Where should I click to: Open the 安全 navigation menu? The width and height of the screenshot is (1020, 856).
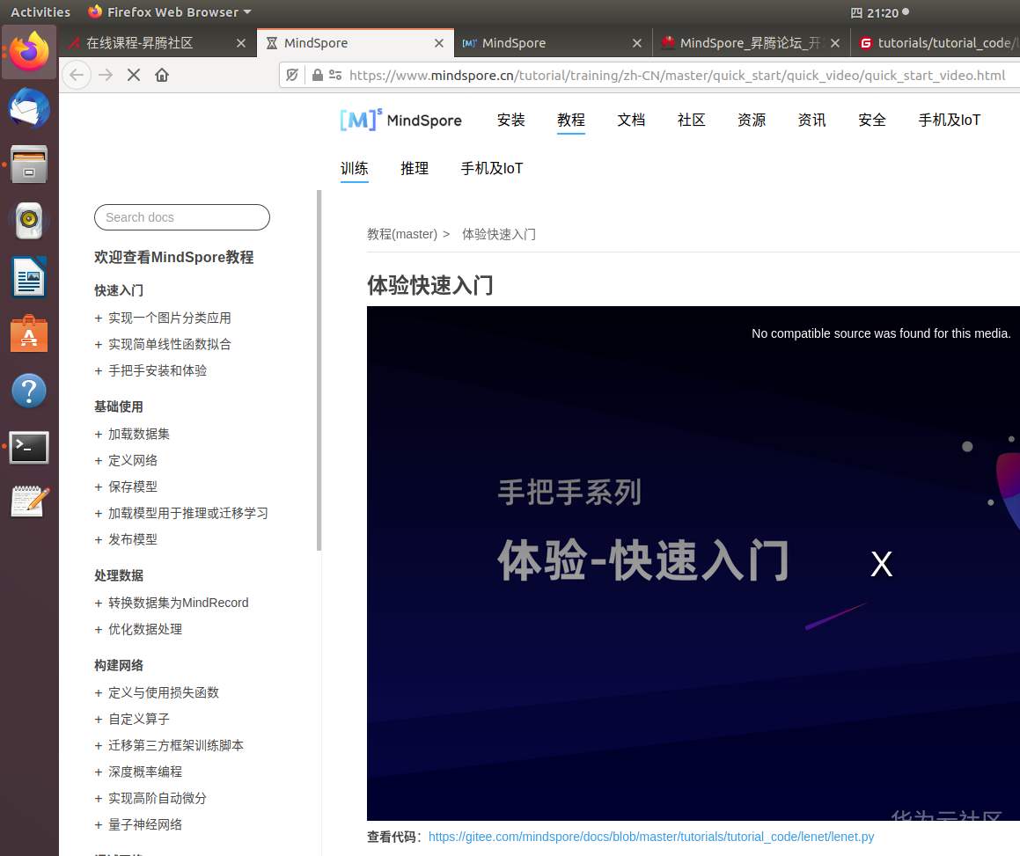(871, 120)
